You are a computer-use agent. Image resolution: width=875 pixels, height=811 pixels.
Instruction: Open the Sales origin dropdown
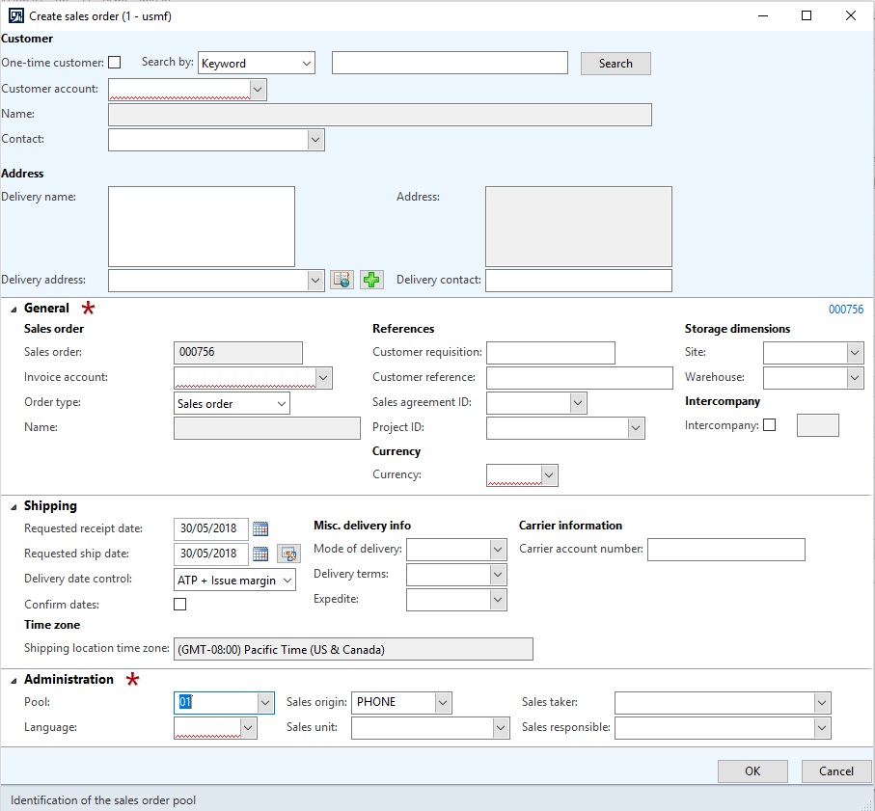pos(443,702)
